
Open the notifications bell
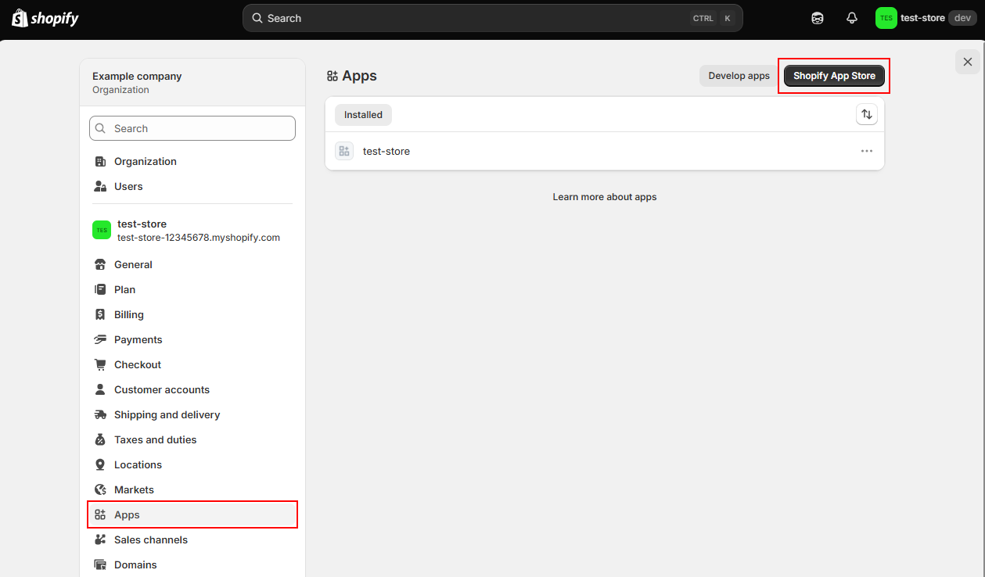(852, 18)
